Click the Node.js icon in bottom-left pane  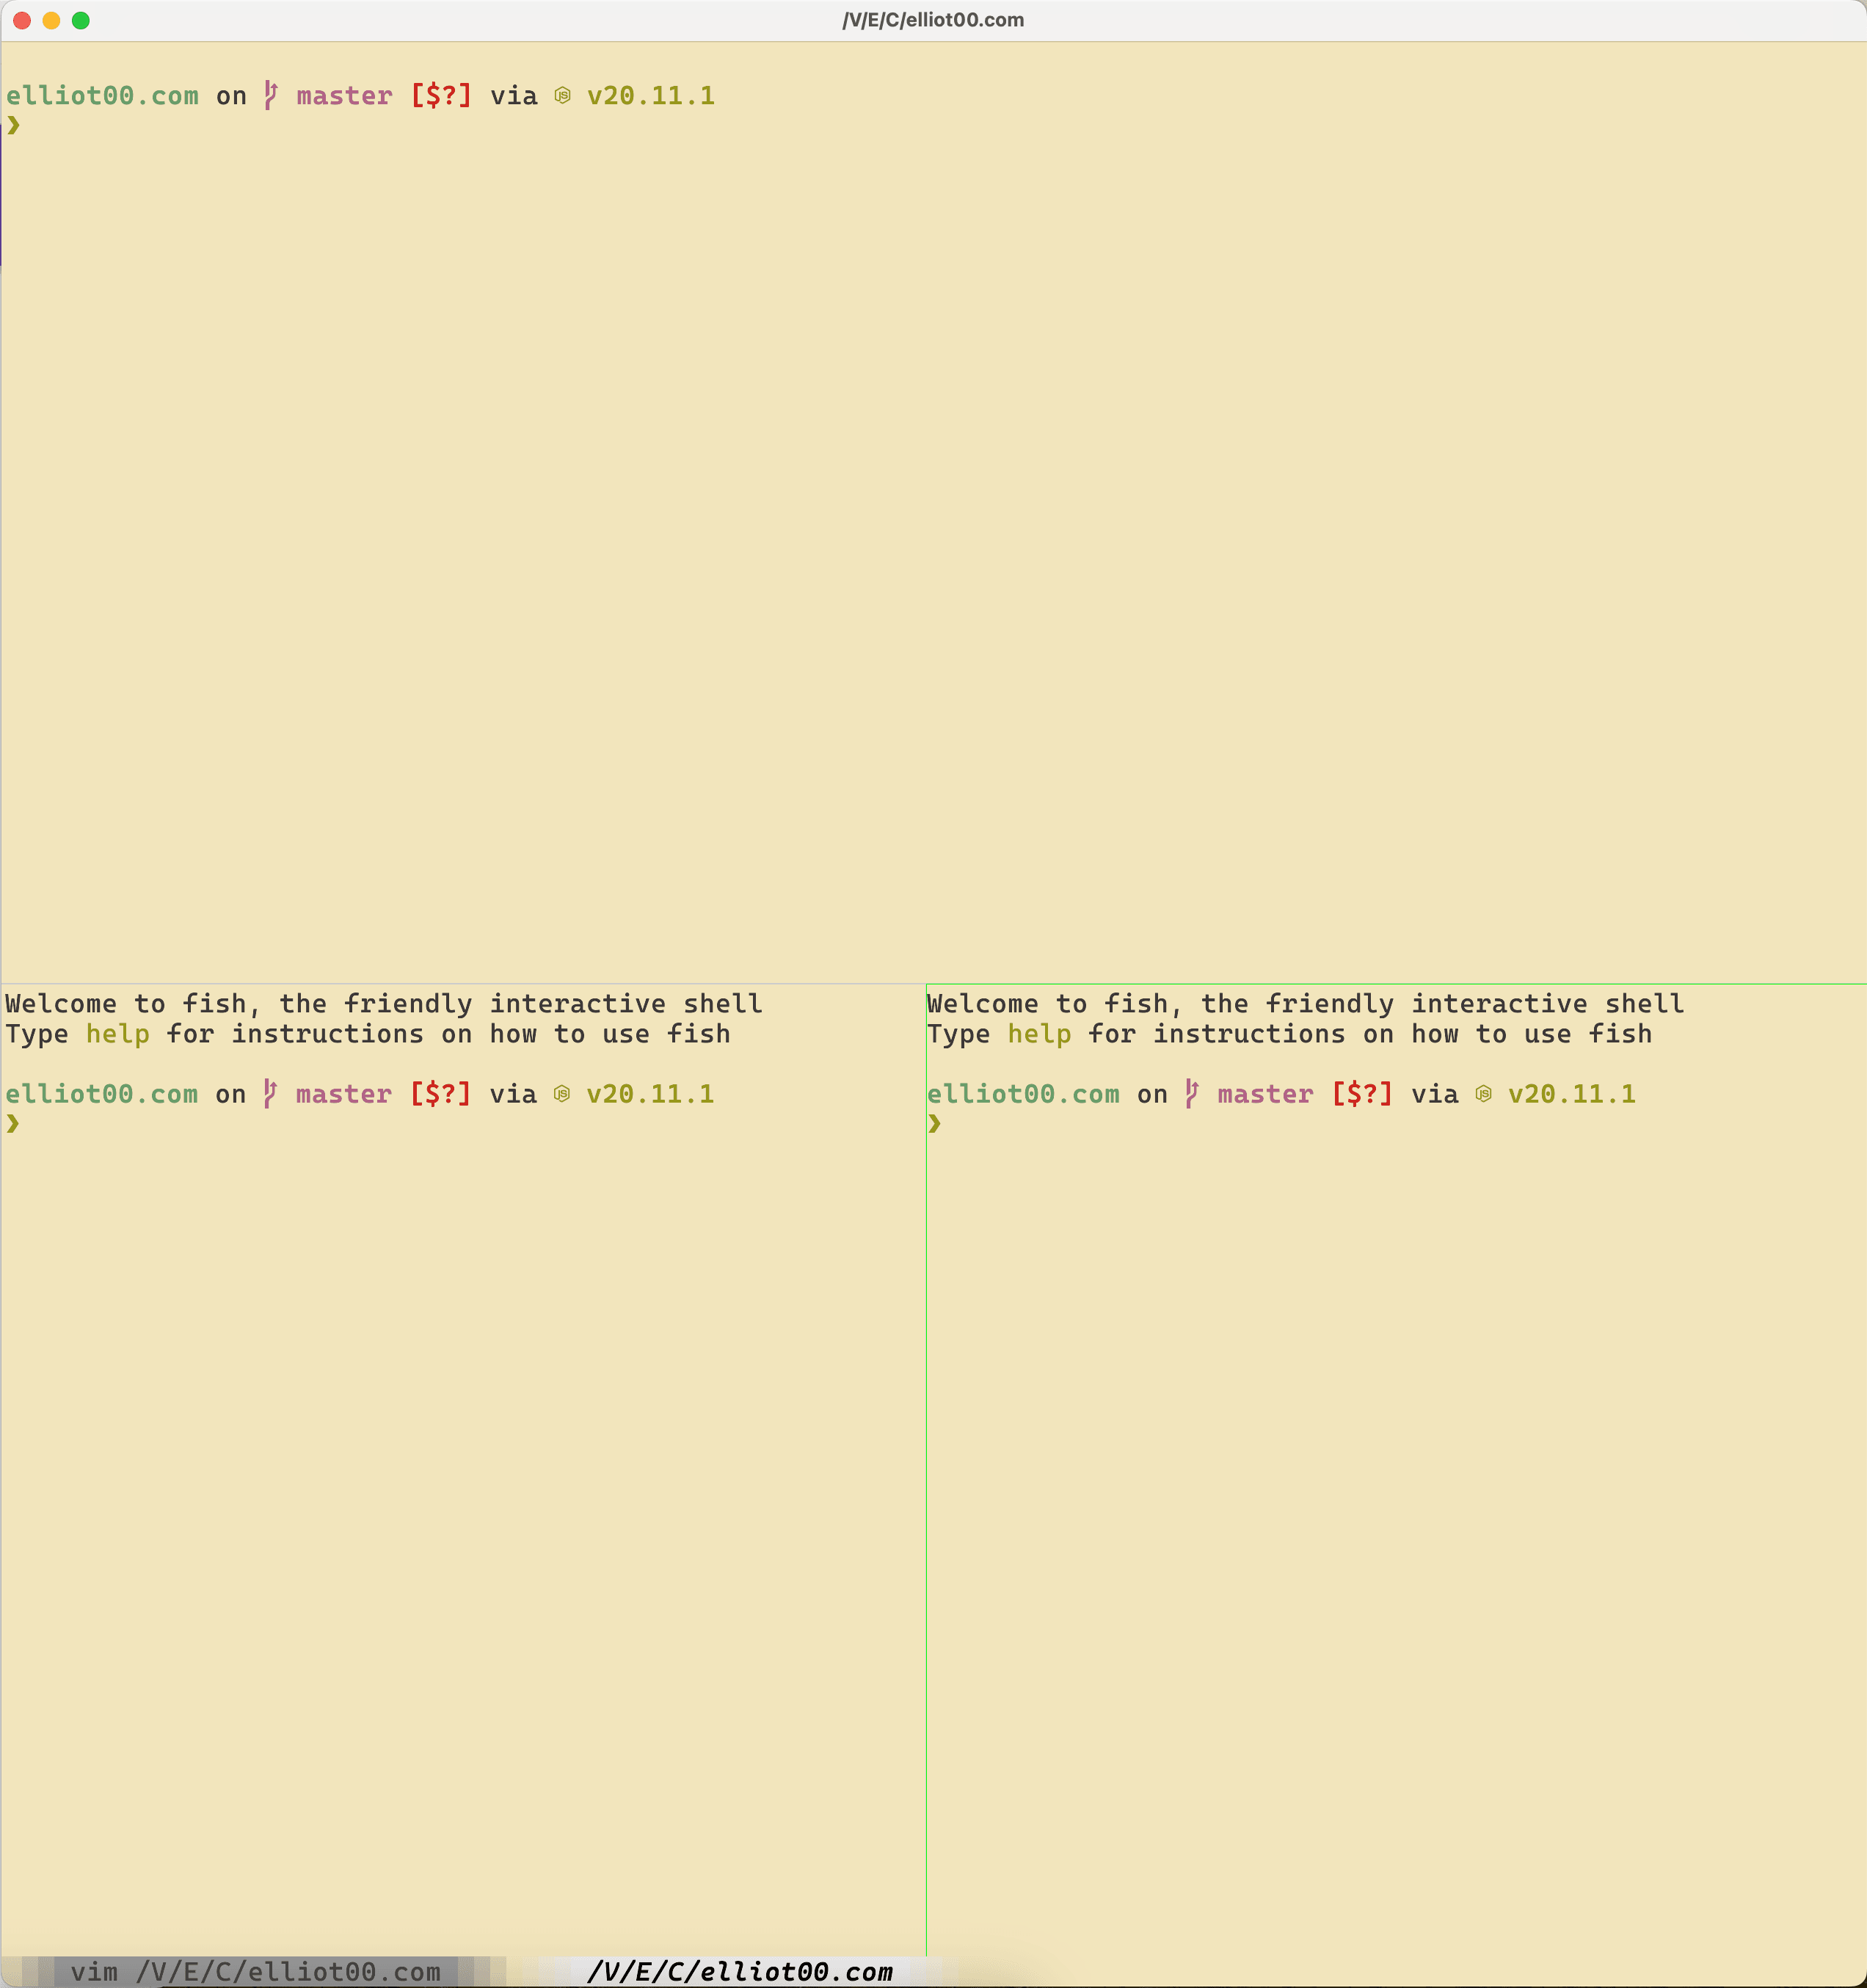point(561,1094)
